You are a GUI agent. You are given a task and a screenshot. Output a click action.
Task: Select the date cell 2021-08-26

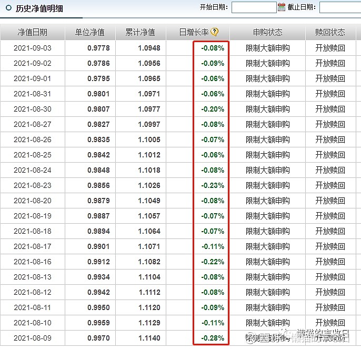(33, 139)
